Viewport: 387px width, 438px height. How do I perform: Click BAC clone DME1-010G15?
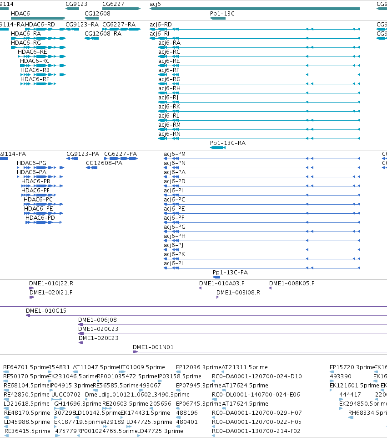(x=46, y=311)
